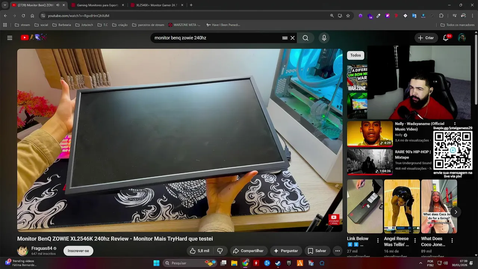Open the Fraguas84 channel avatar
This screenshot has height=269, width=478.
coord(23,251)
